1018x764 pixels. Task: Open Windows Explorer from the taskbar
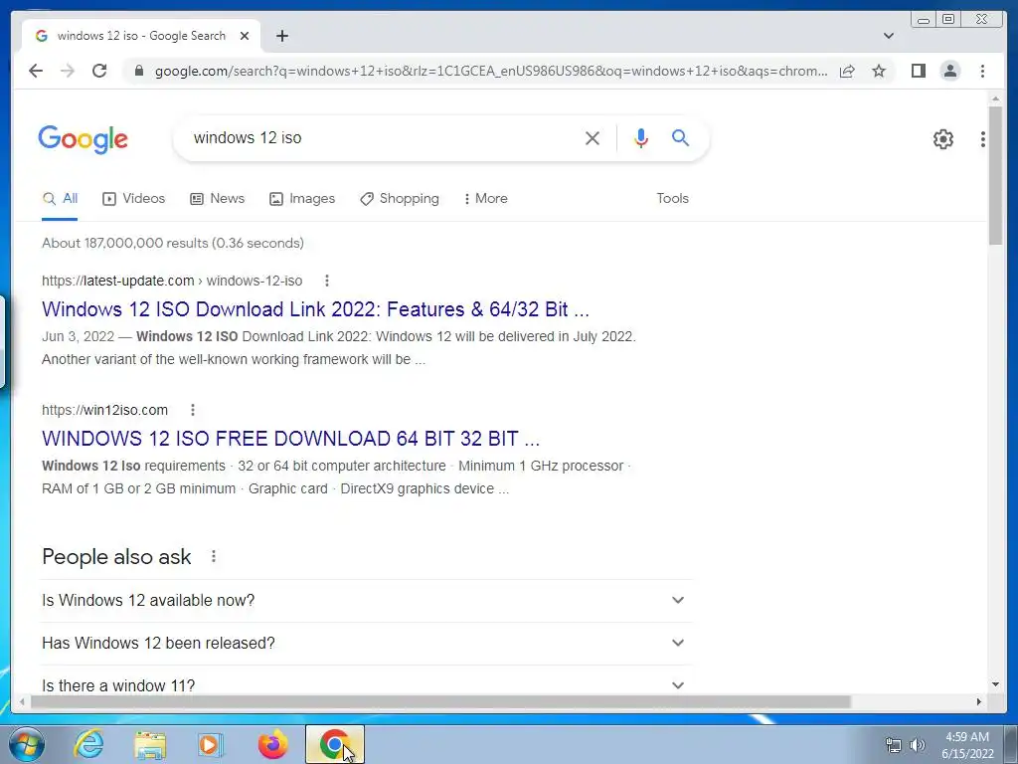point(150,744)
